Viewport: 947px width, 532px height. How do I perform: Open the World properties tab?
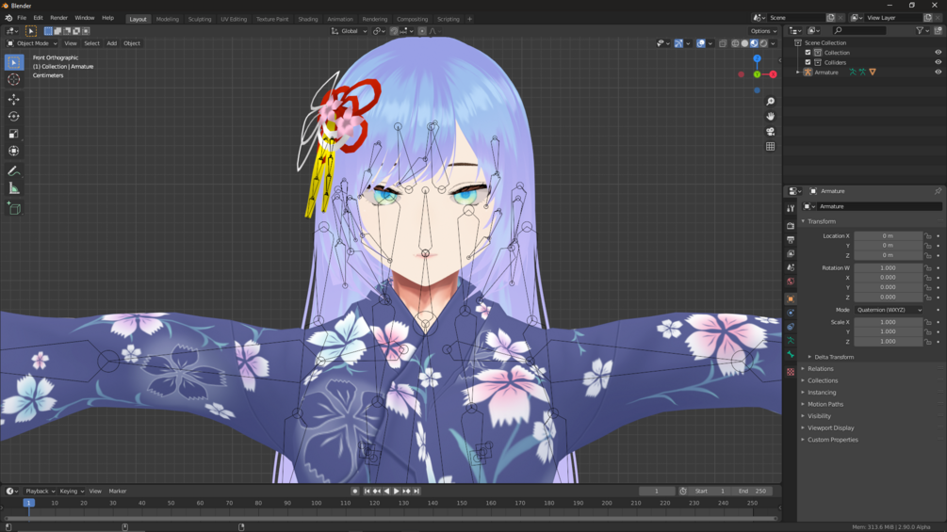[x=791, y=282]
